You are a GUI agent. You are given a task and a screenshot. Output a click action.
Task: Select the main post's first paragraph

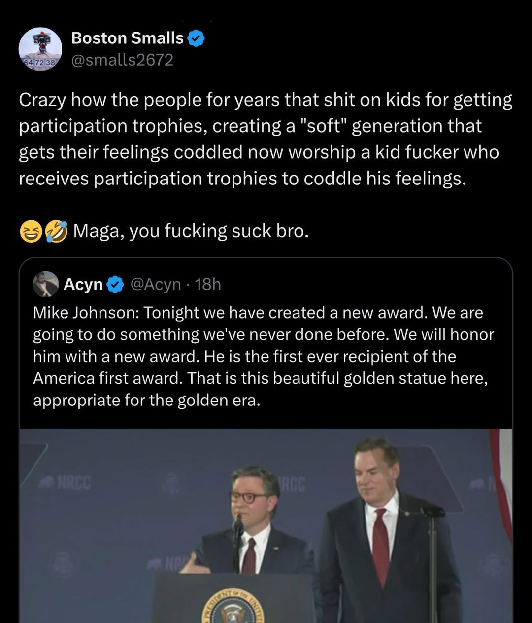265,139
